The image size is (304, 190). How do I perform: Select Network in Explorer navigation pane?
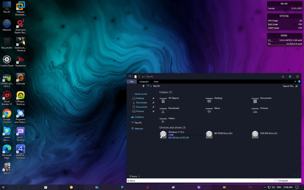pyautogui.click(x=137, y=129)
